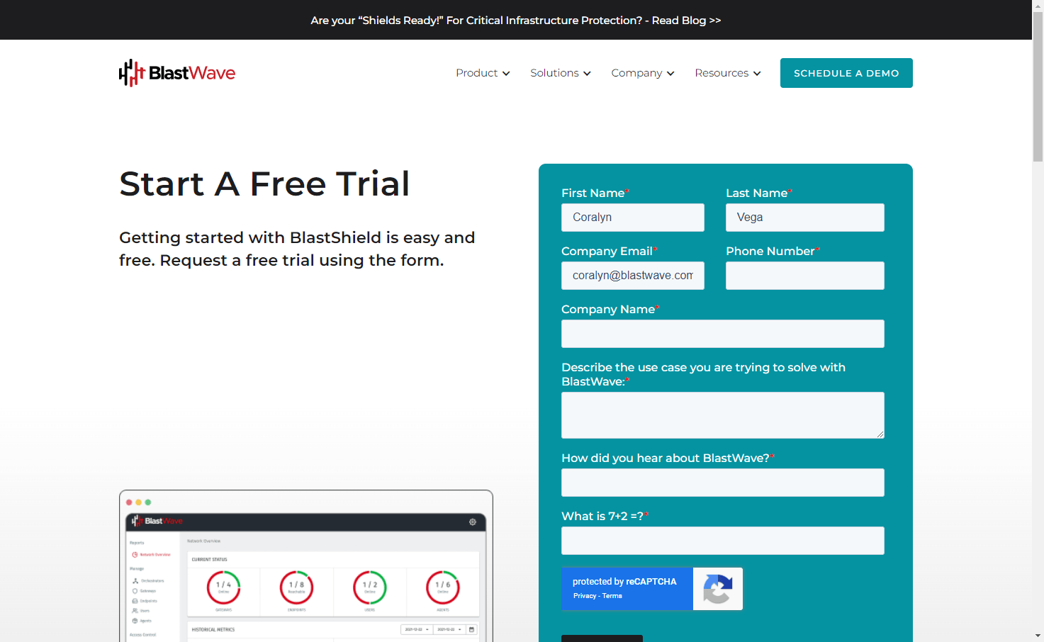The width and height of the screenshot is (1044, 642).
Task: Click the use case description textarea
Action: click(723, 415)
